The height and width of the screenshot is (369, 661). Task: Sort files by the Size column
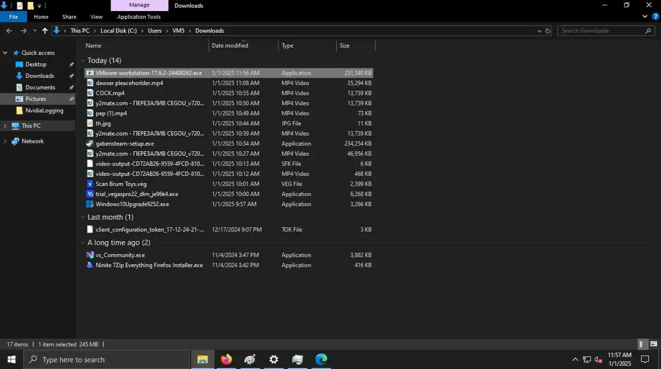(x=355, y=46)
